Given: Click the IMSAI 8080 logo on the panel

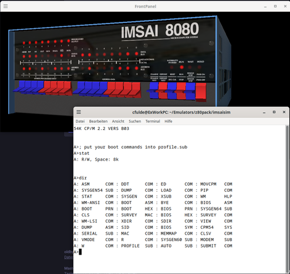Looking at the screenshot, I should (x=160, y=30).
